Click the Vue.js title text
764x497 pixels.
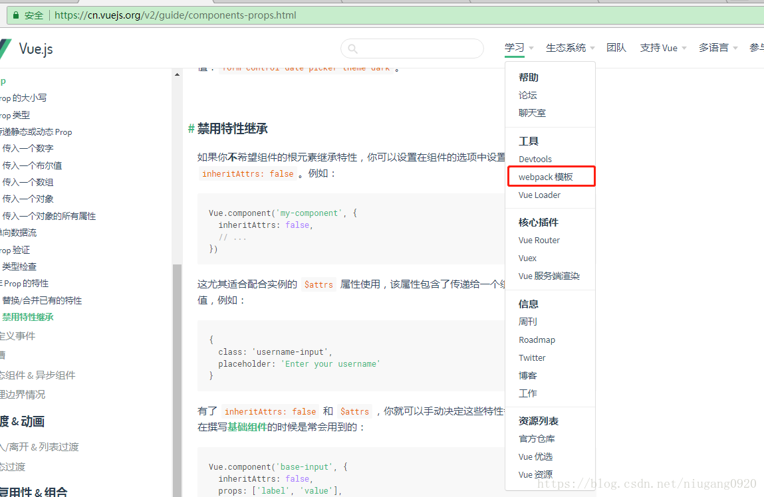pyautogui.click(x=36, y=49)
